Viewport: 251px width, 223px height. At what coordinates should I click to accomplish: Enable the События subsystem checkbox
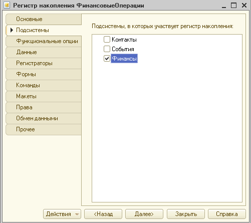pos(107,49)
